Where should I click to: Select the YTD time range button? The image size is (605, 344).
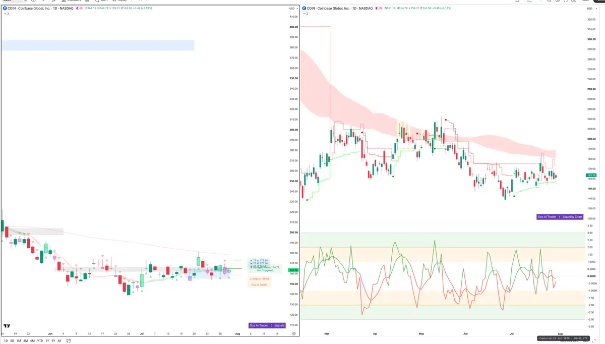(x=40, y=341)
